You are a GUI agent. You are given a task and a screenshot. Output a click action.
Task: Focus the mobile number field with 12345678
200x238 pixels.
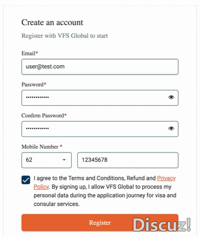pyautogui.click(x=128, y=160)
